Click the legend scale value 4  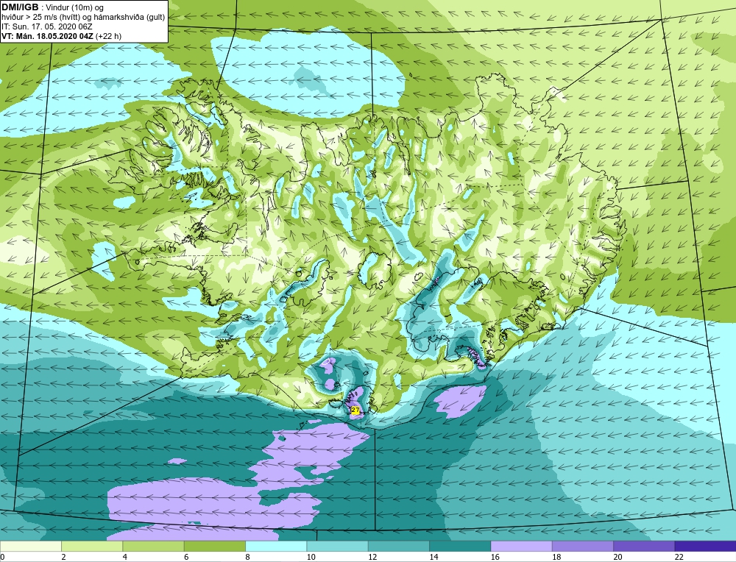coord(125,557)
